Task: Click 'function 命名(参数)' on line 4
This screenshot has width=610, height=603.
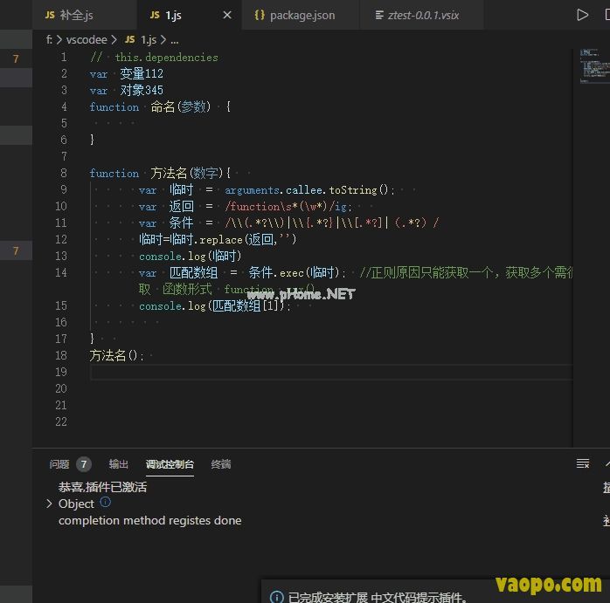Action: [x=150, y=106]
